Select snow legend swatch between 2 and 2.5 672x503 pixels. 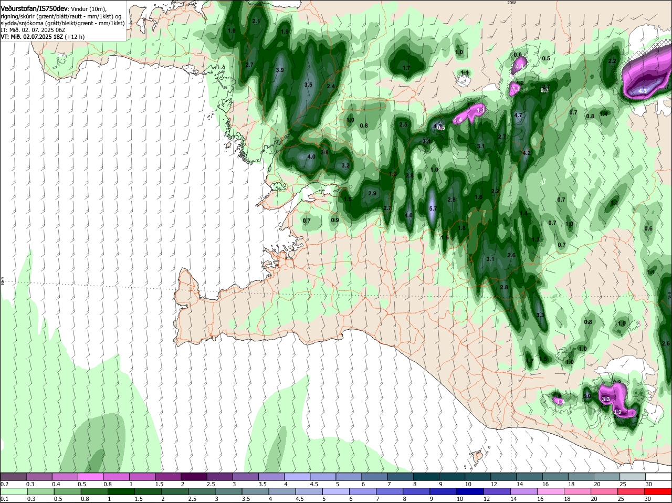click(194, 476)
